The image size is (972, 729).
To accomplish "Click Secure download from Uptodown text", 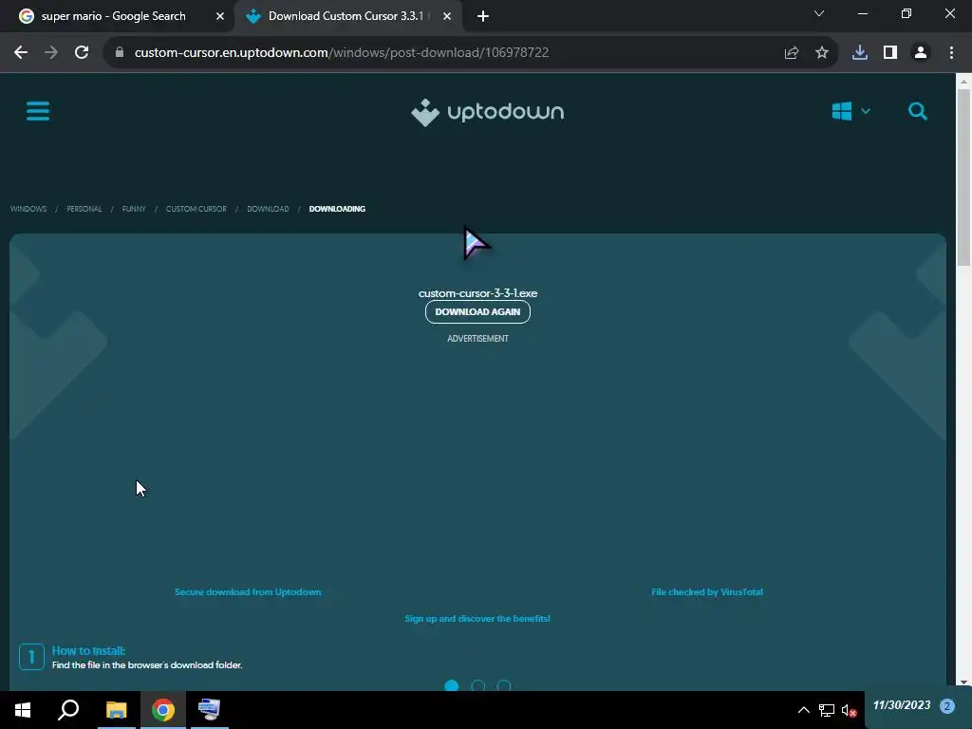I will pos(248,592).
